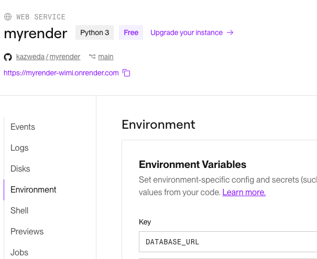Open Shell from the sidebar
The height and width of the screenshot is (259, 317).
pyautogui.click(x=19, y=211)
